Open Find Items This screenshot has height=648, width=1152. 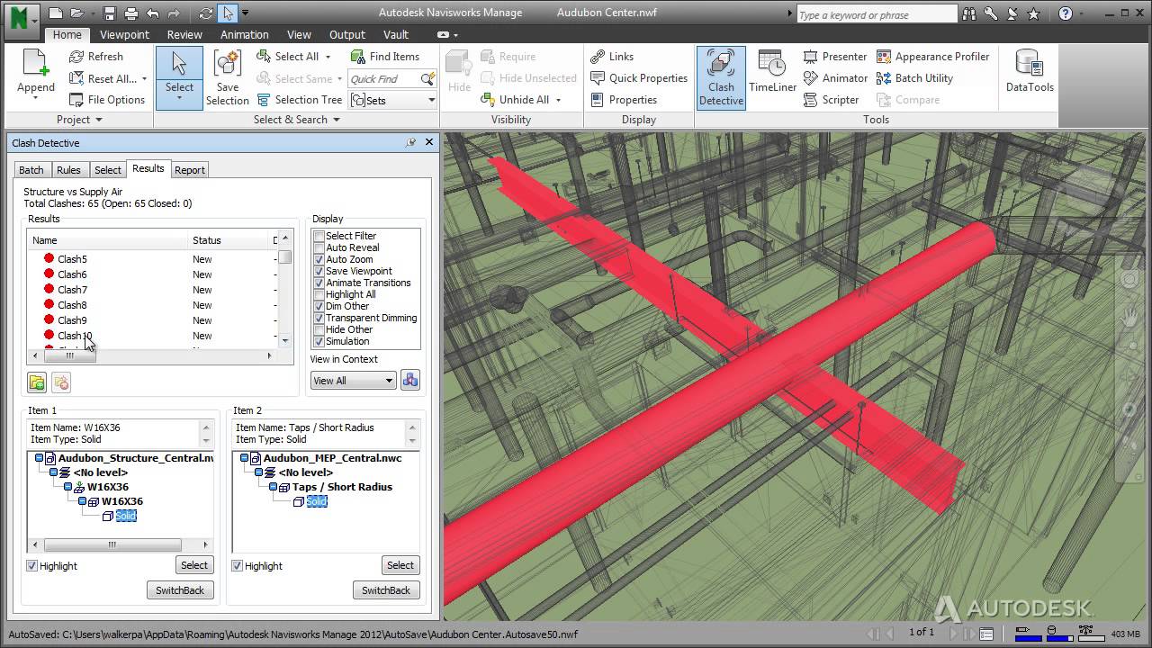tap(384, 57)
